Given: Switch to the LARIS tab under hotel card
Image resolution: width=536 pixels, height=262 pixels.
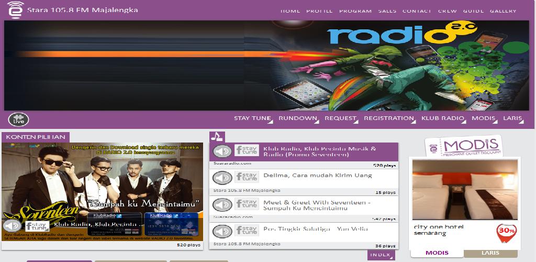Looking at the screenshot, I should 490,253.
